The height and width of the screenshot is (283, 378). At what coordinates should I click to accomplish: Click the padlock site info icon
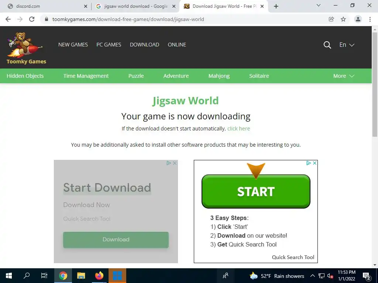pos(47,19)
